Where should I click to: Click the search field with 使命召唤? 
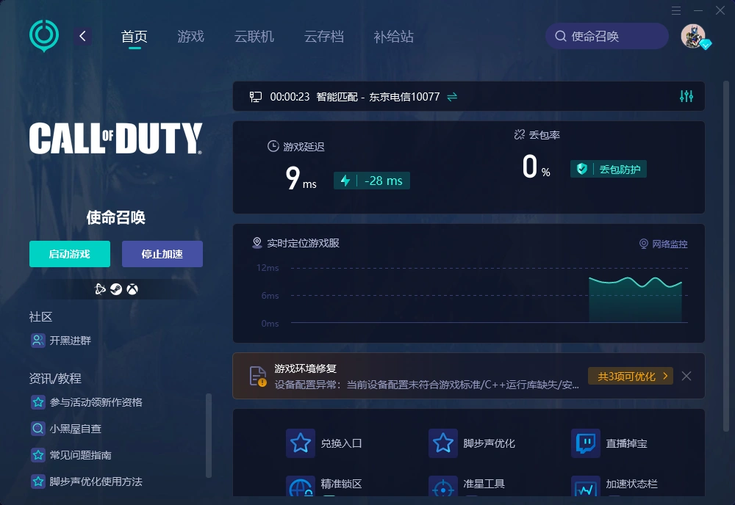[x=606, y=36]
